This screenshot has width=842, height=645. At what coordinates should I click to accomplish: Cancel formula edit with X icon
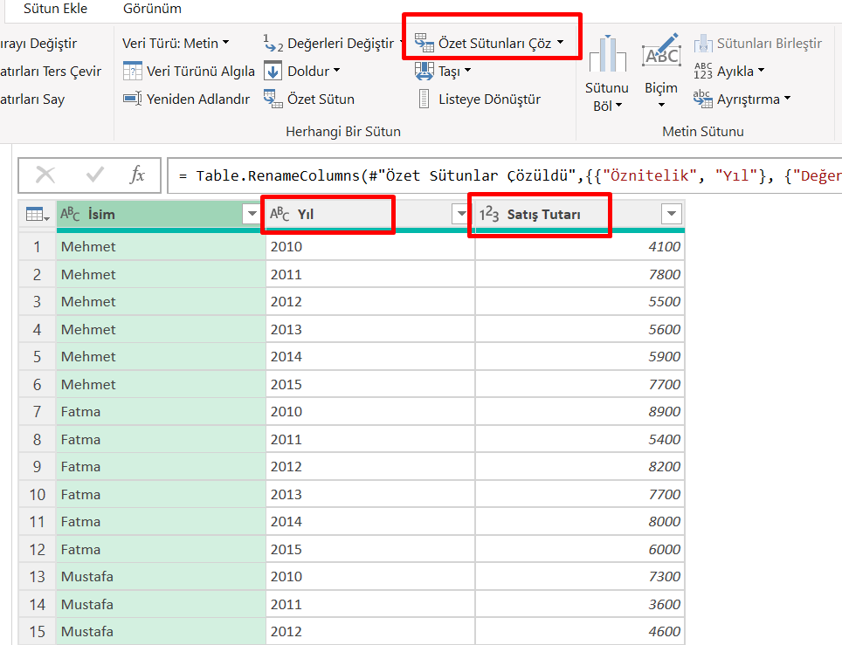(45, 175)
